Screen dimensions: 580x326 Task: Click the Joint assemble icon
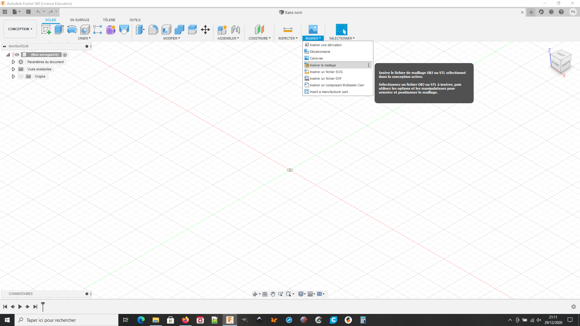pyautogui.click(x=235, y=30)
